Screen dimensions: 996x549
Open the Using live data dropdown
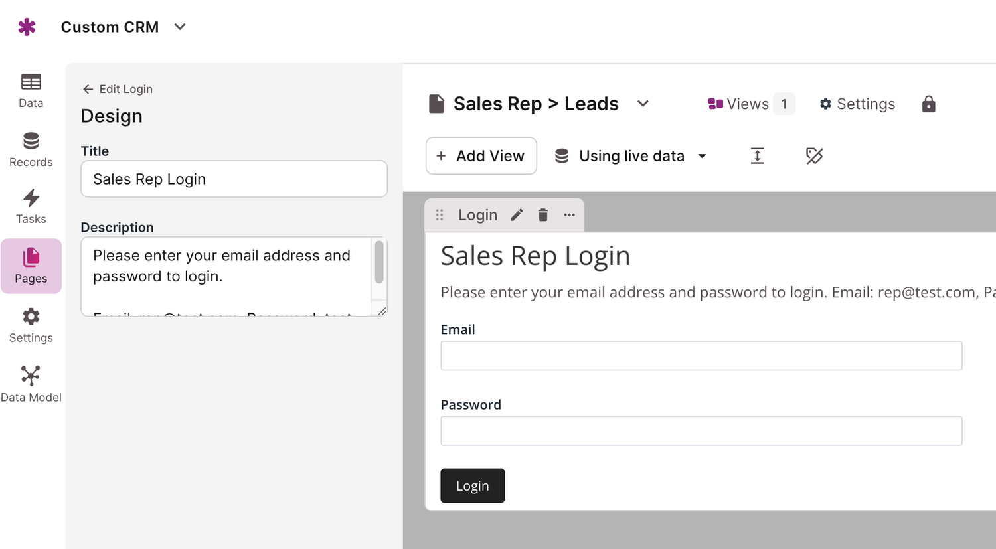tap(630, 156)
